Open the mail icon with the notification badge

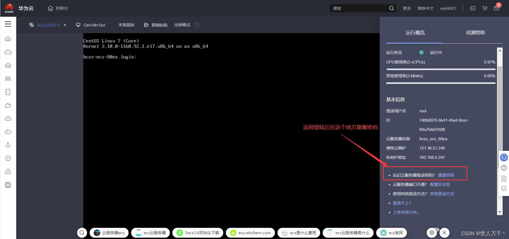coord(497,8)
